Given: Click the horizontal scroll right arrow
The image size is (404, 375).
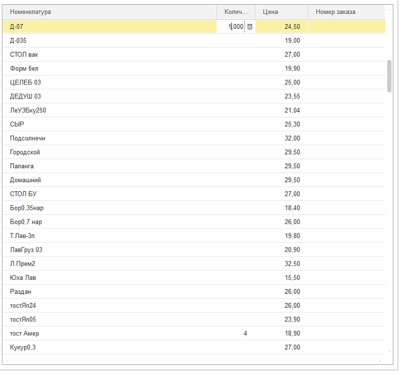Looking at the screenshot, I should coord(380,361).
